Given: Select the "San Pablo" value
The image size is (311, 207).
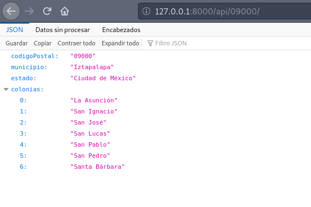Looking at the screenshot, I should click(x=90, y=144).
